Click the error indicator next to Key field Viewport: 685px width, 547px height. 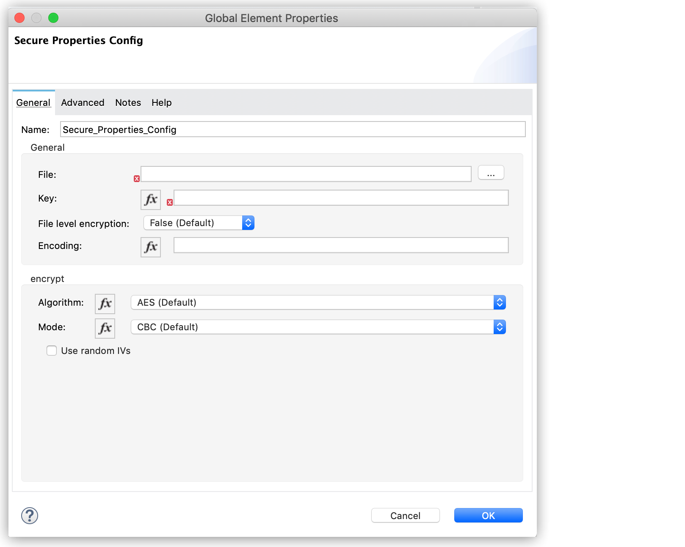pos(170,203)
